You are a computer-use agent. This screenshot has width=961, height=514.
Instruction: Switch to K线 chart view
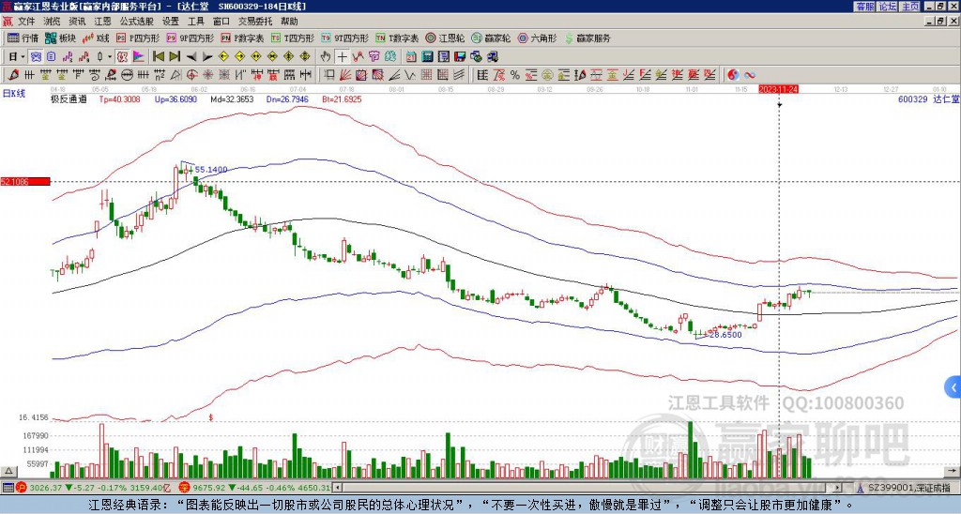96,38
